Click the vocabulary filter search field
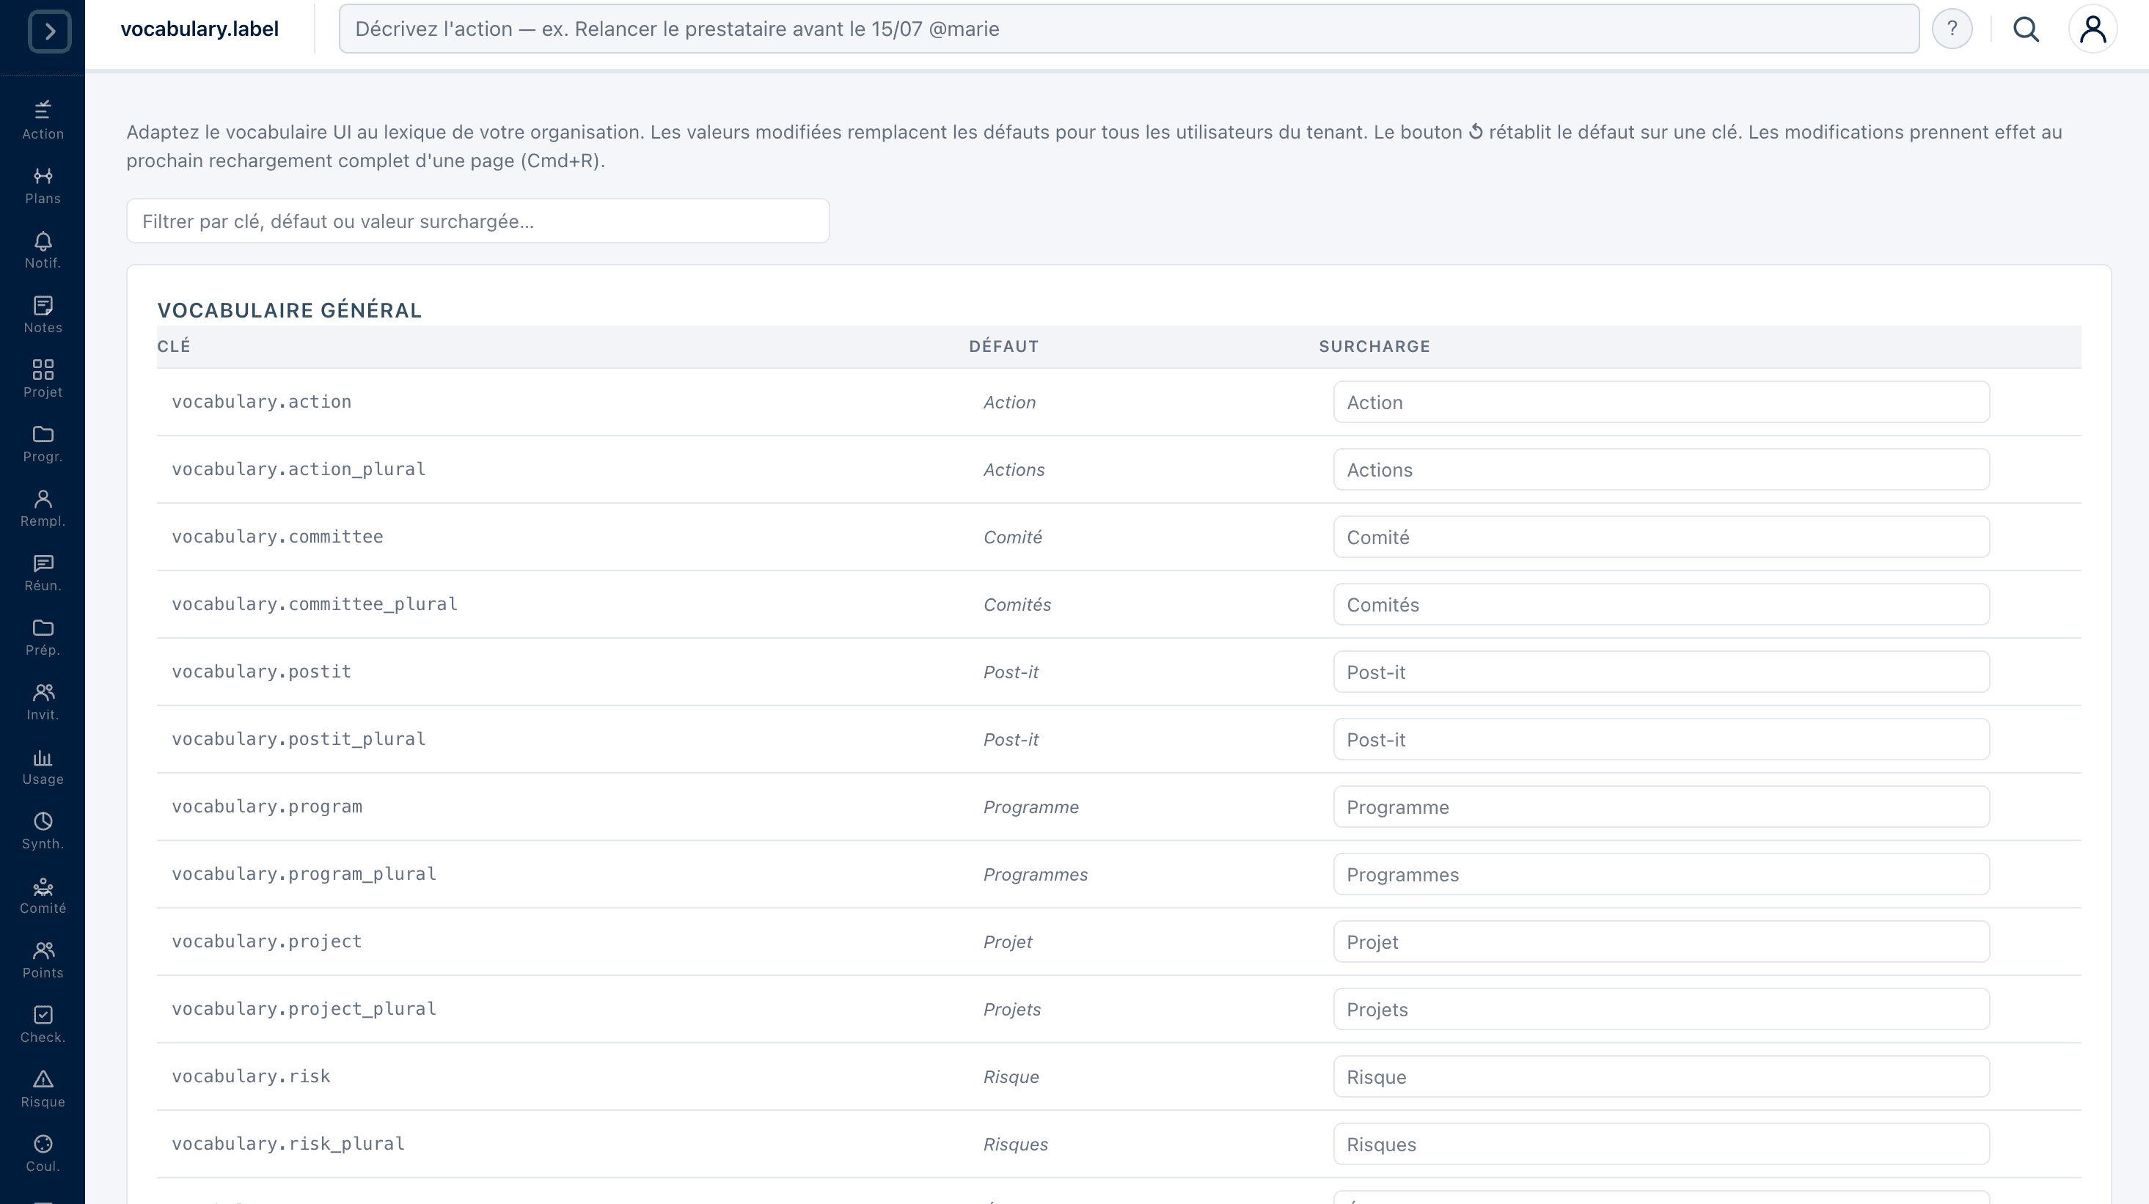This screenshot has width=2149, height=1204. point(478,221)
